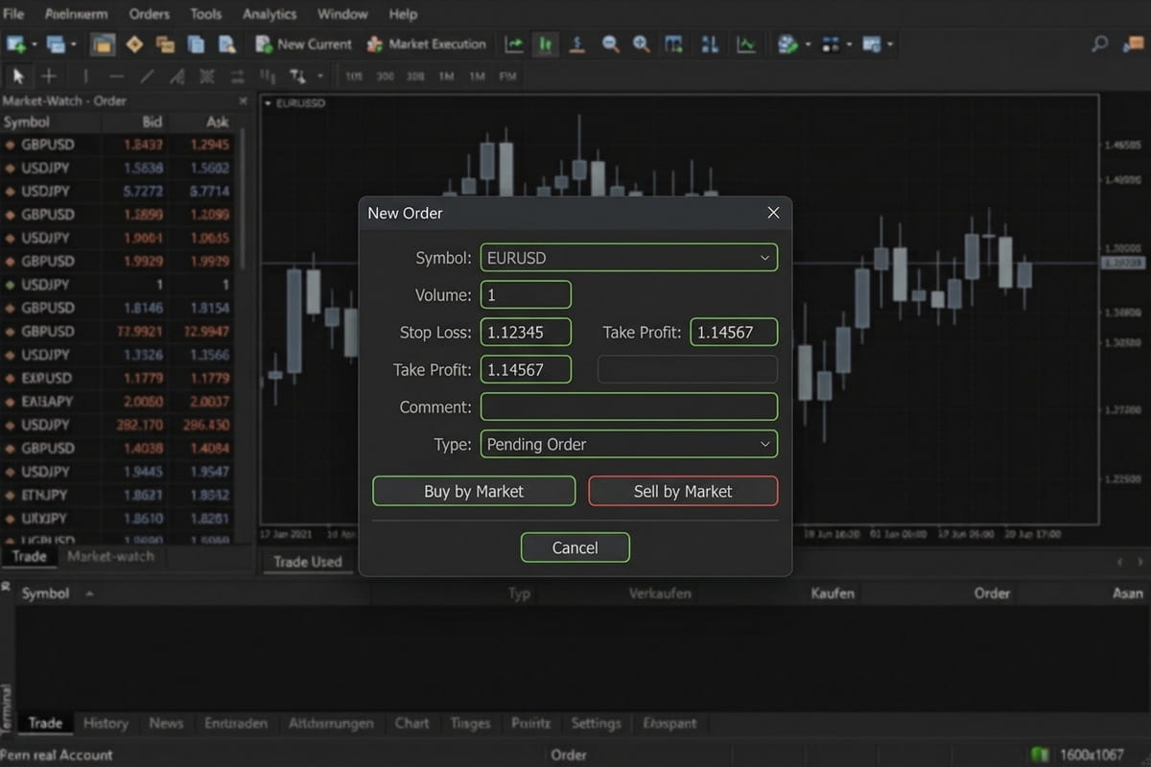The image size is (1151, 767).
Task: Select the line chart up-trend icon
Action: click(515, 44)
